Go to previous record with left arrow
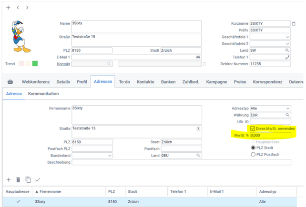The height and width of the screenshot is (207, 306). pos(18,8)
